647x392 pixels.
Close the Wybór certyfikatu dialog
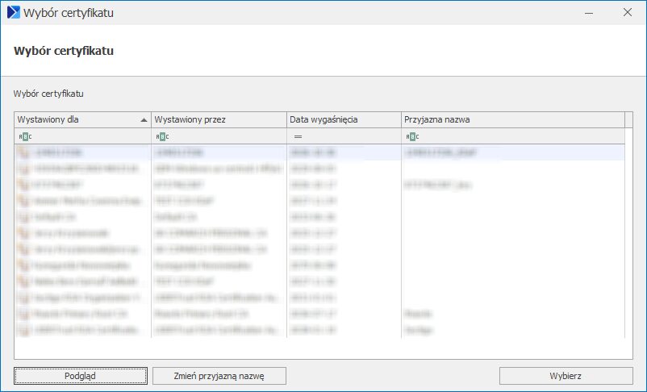628,12
